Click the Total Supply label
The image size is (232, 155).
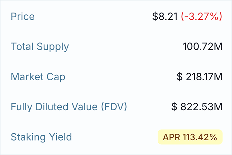[x=40, y=47]
